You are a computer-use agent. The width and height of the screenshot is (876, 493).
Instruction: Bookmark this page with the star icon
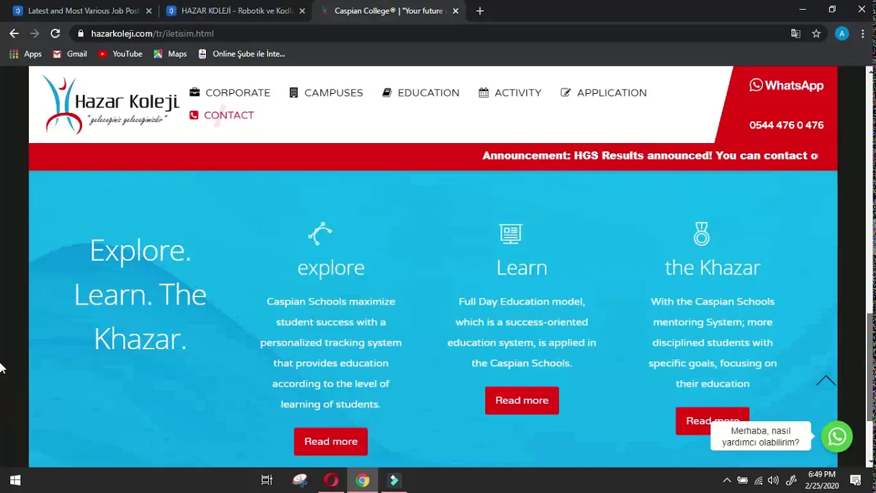tap(816, 34)
